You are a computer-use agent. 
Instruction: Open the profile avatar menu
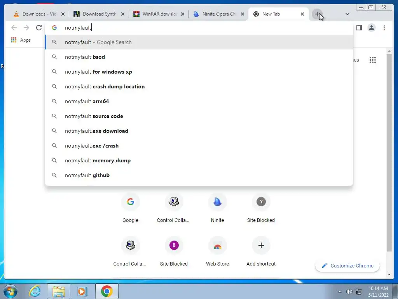point(371,28)
